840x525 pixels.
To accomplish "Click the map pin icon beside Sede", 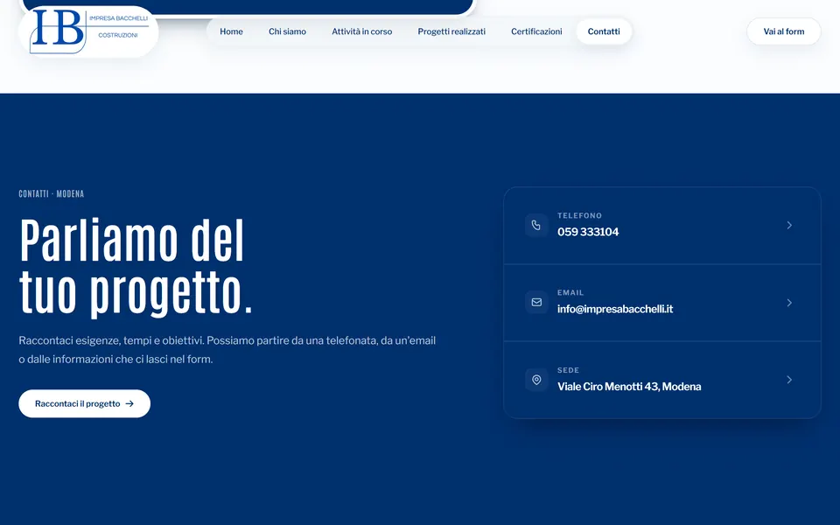I will pos(536,380).
